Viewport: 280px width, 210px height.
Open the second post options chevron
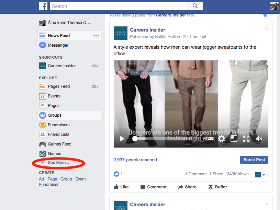point(267,203)
